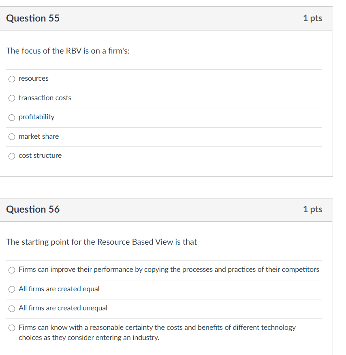
Task: Choose the answer about copying competitors' processes
Action: 12,270
